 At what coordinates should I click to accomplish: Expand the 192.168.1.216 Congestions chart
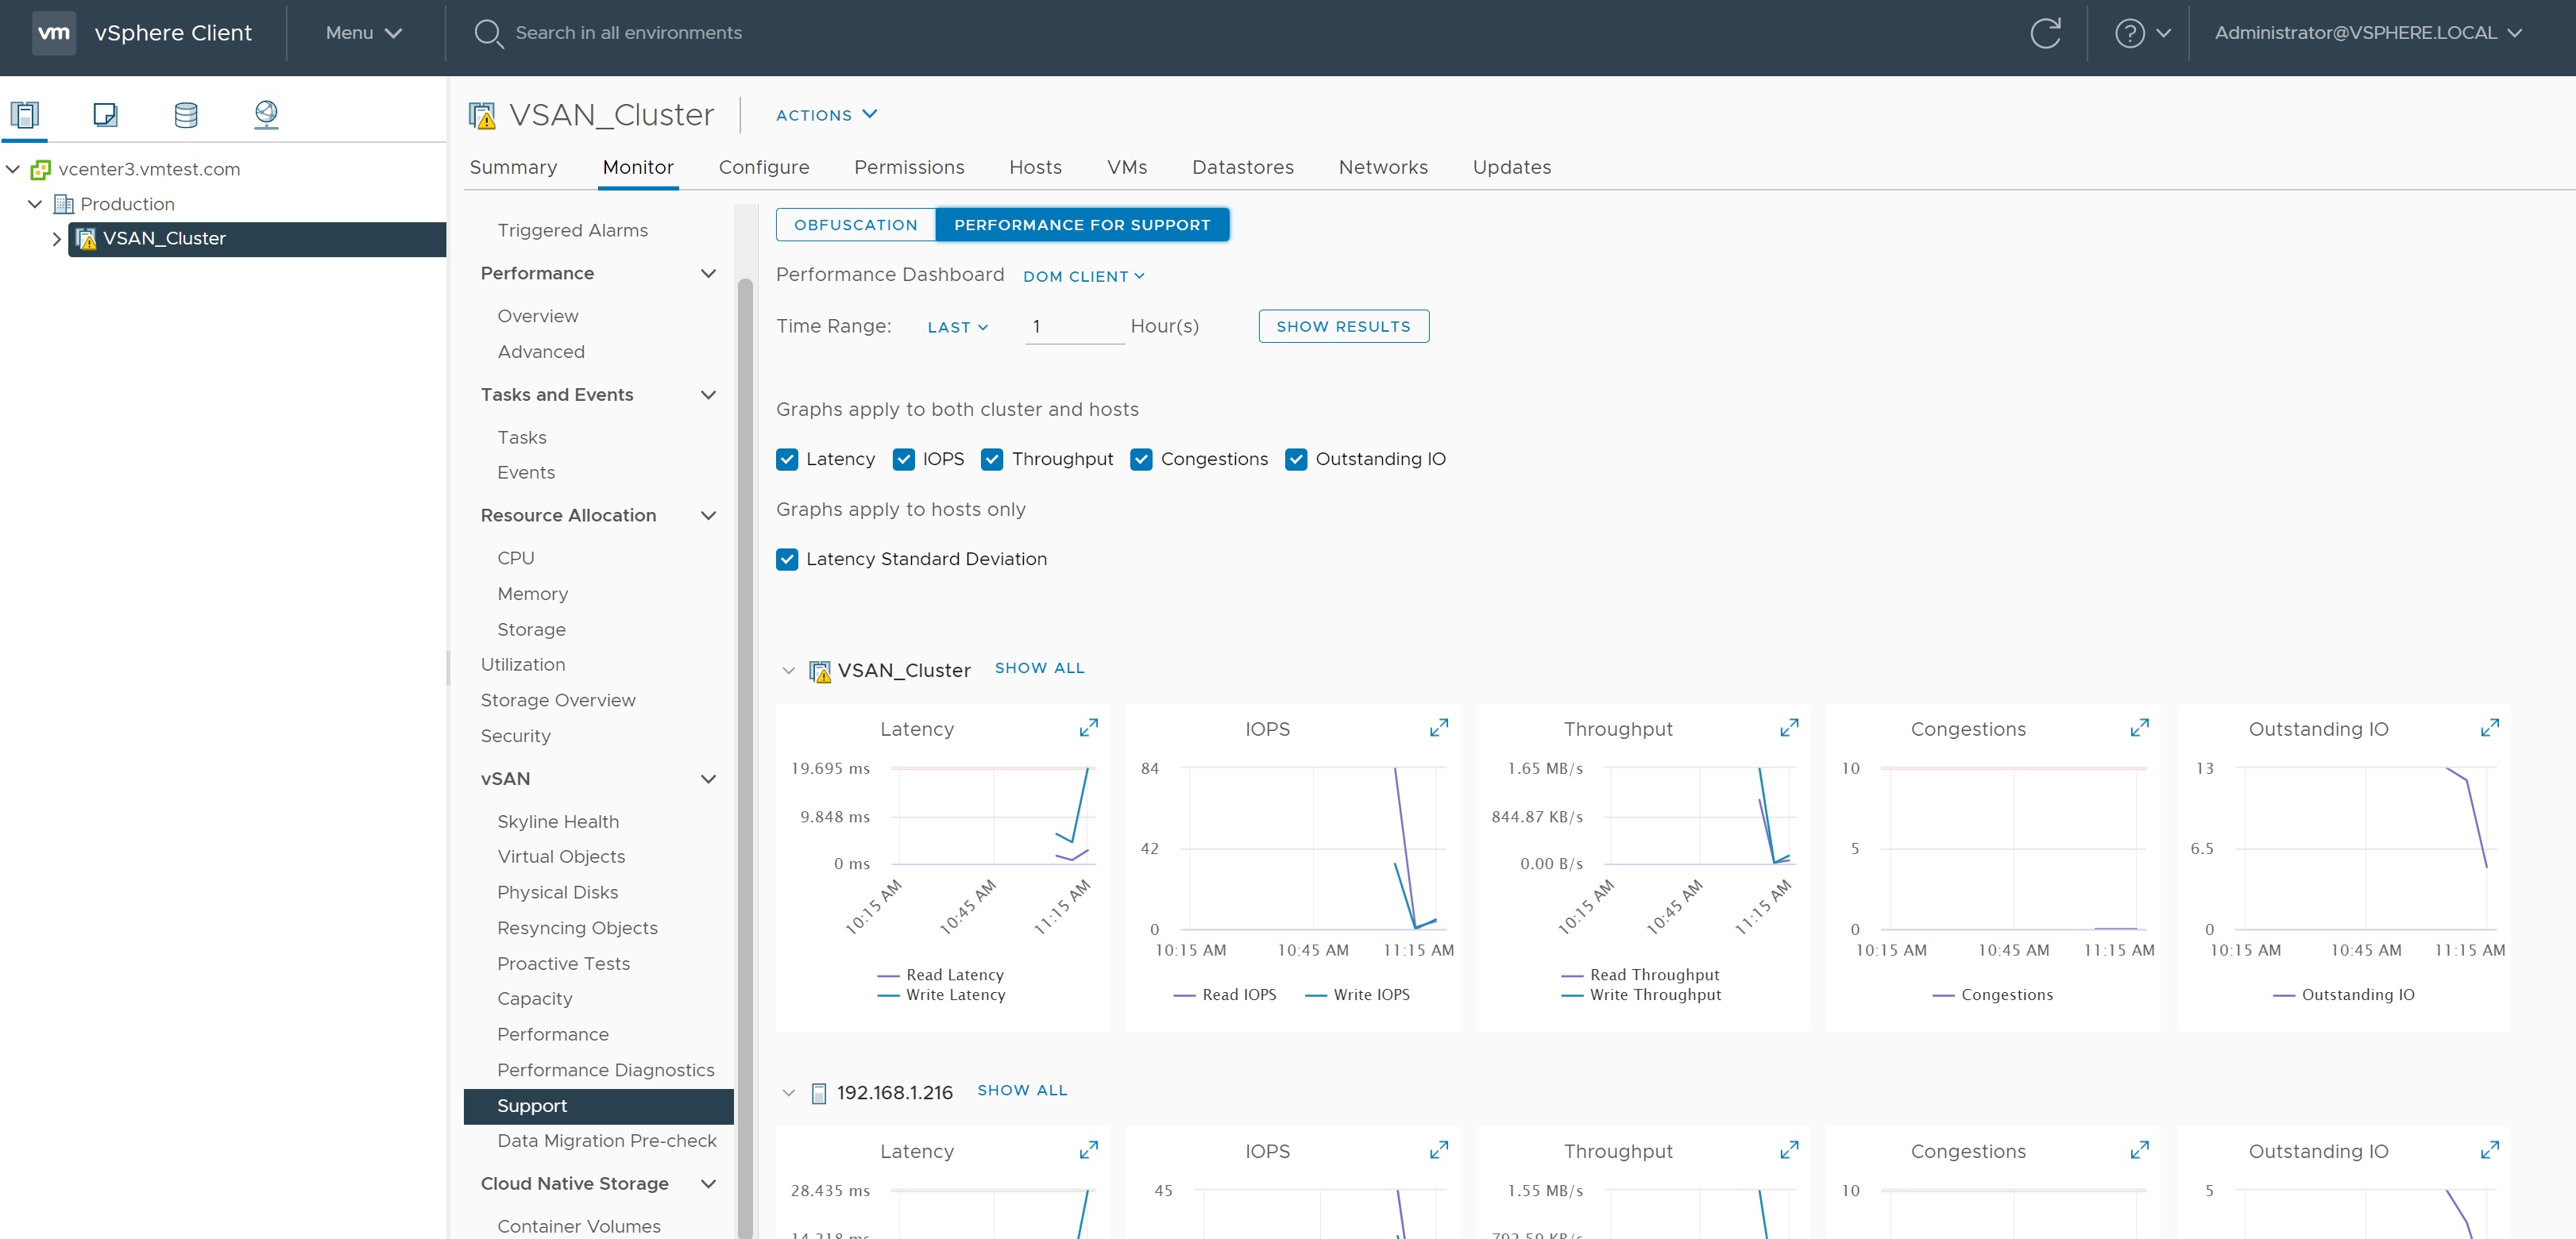pos(2139,1151)
